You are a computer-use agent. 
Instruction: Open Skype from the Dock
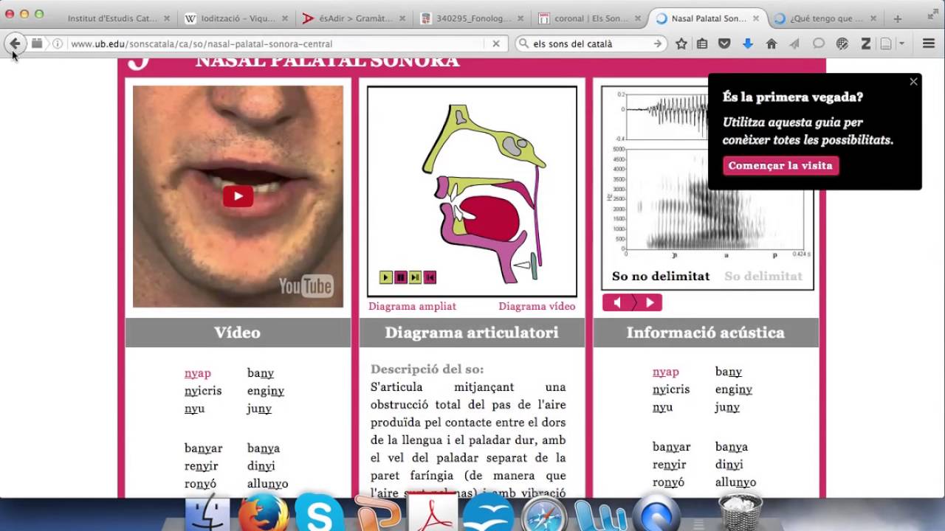tap(319, 514)
